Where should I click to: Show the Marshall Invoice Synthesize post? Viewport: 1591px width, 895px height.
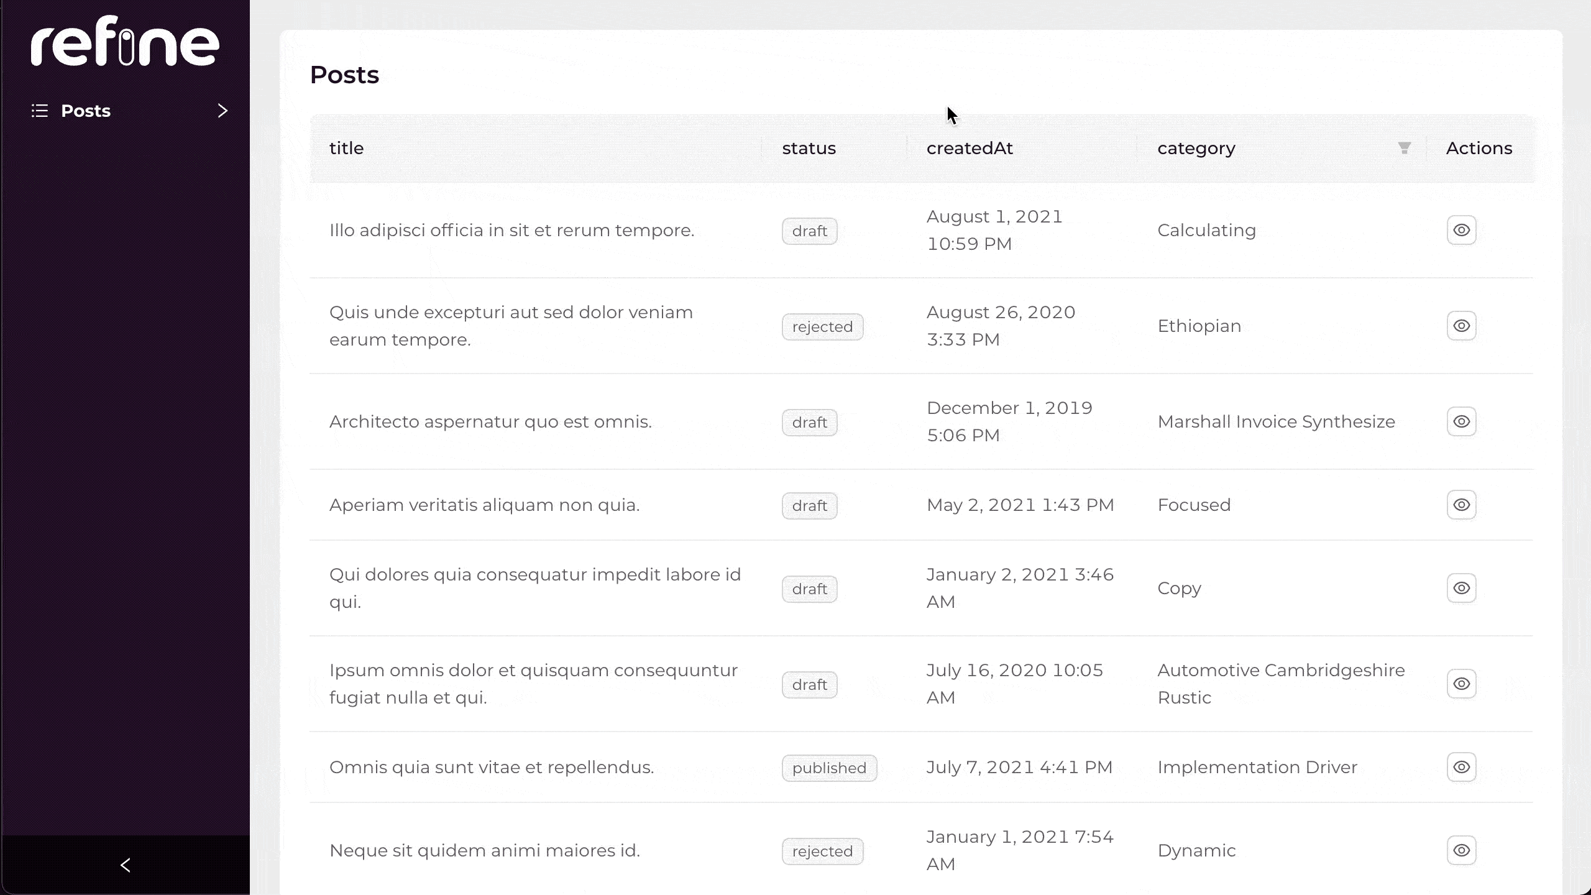(1461, 422)
